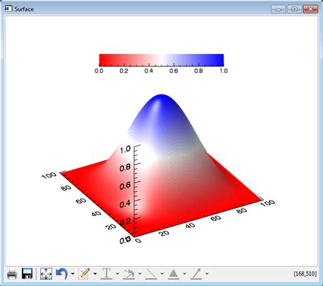Click the colorbar label 0.4
The width and height of the screenshot is (323, 286).
click(149, 71)
